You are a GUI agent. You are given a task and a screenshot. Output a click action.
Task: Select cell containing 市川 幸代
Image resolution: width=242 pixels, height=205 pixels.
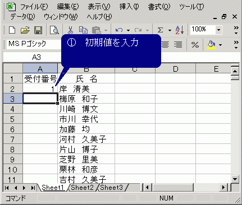coord(86,119)
